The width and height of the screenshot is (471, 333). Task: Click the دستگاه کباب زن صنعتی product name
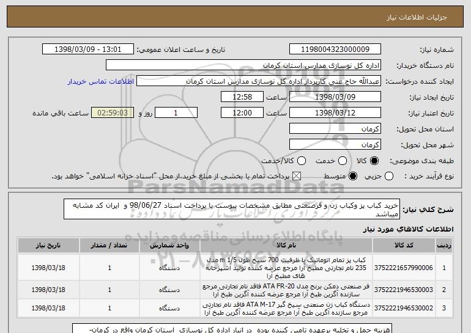tap(286, 309)
